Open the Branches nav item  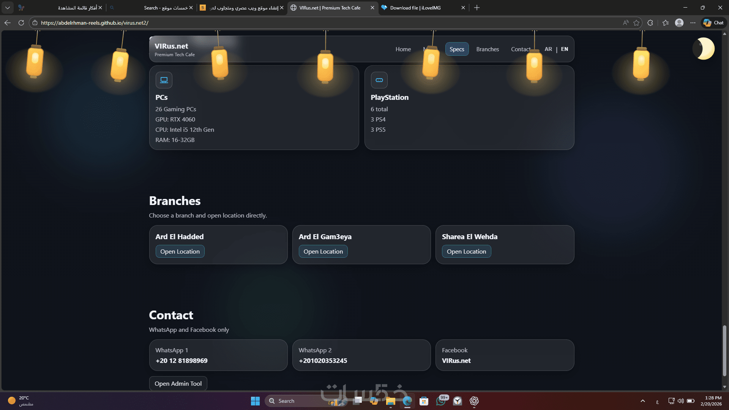coord(488,49)
